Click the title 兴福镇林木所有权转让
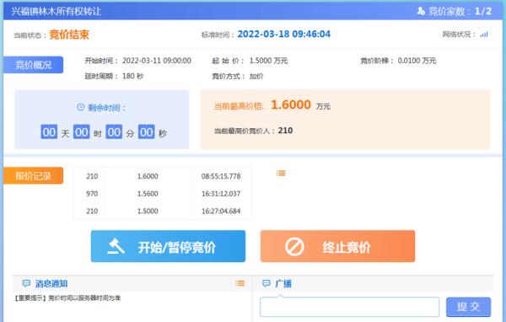Viewport: 506px width, 322px height. point(57,11)
